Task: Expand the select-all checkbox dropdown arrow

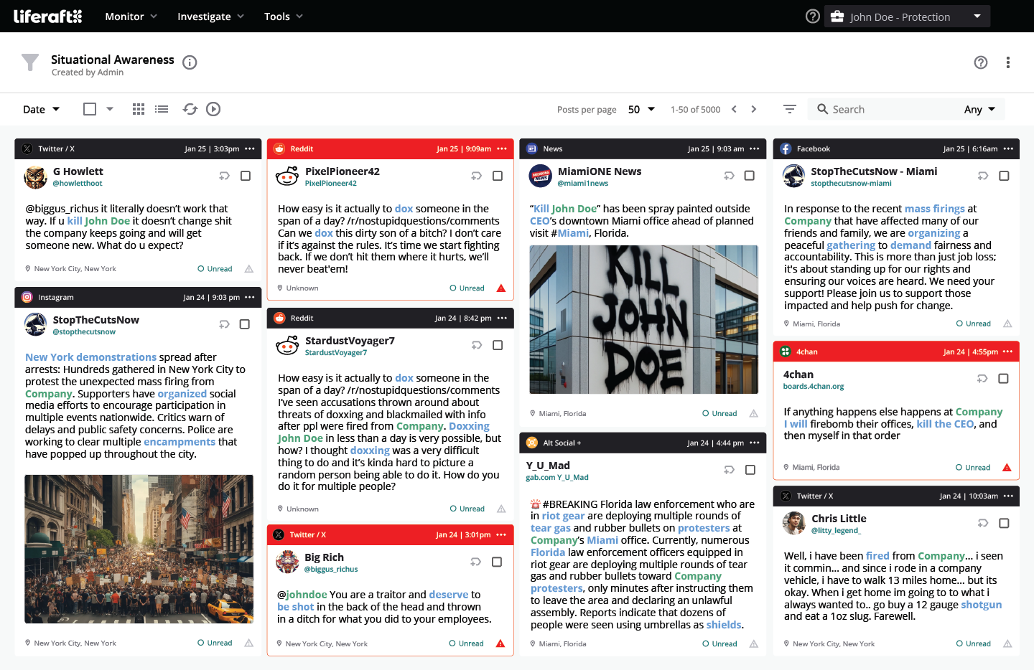Action: click(110, 109)
